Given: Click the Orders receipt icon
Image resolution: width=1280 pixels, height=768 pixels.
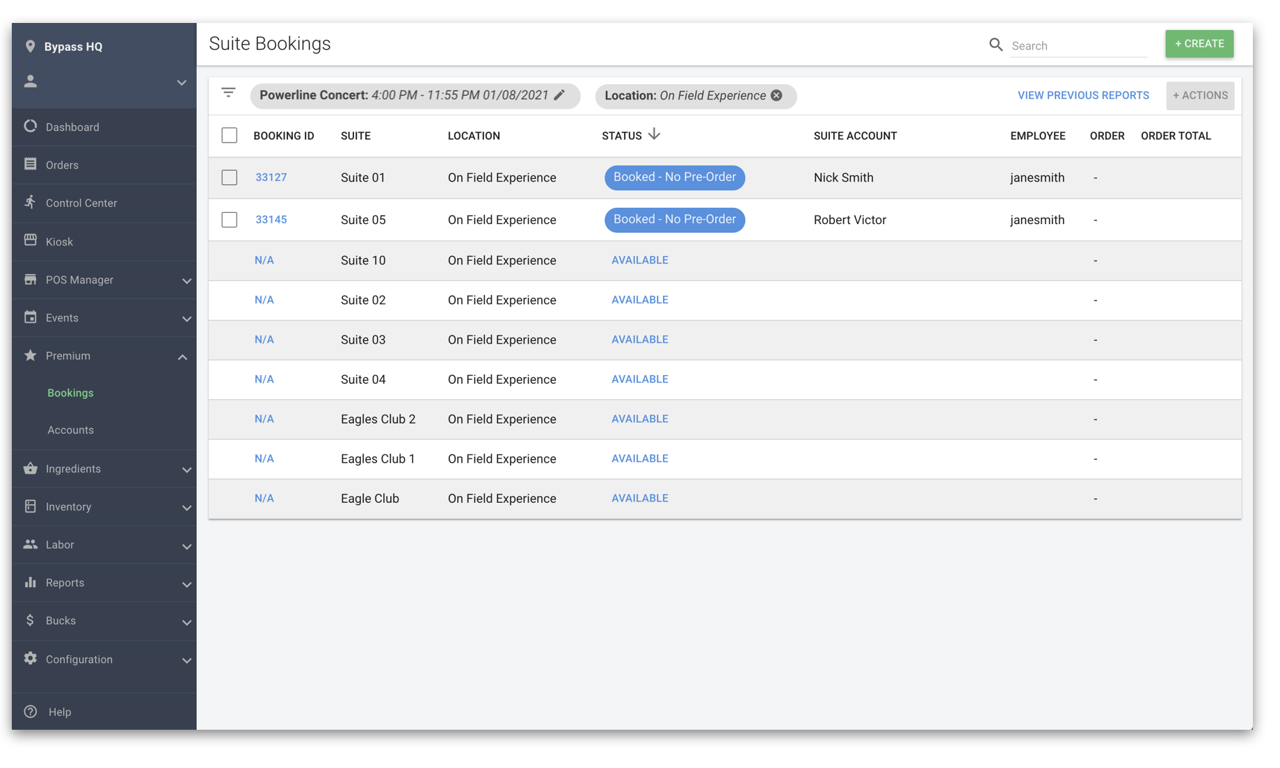Looking at the screenshot, I should click(30, 164).
